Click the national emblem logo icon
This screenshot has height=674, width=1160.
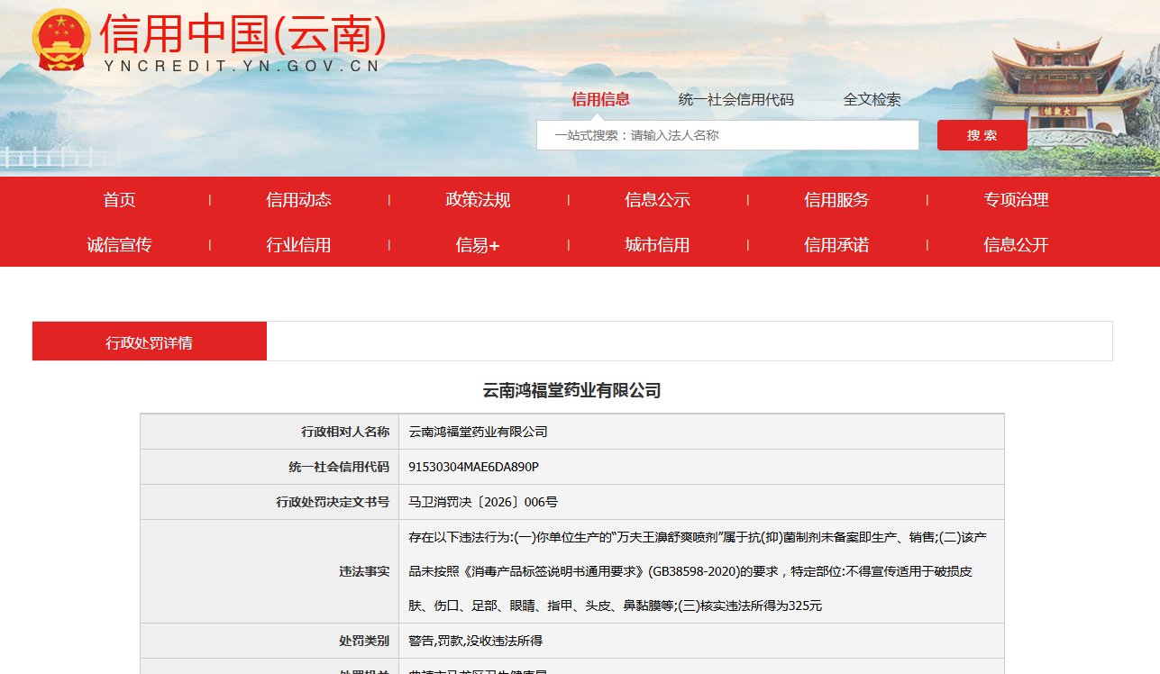click(x=60, y=40)
